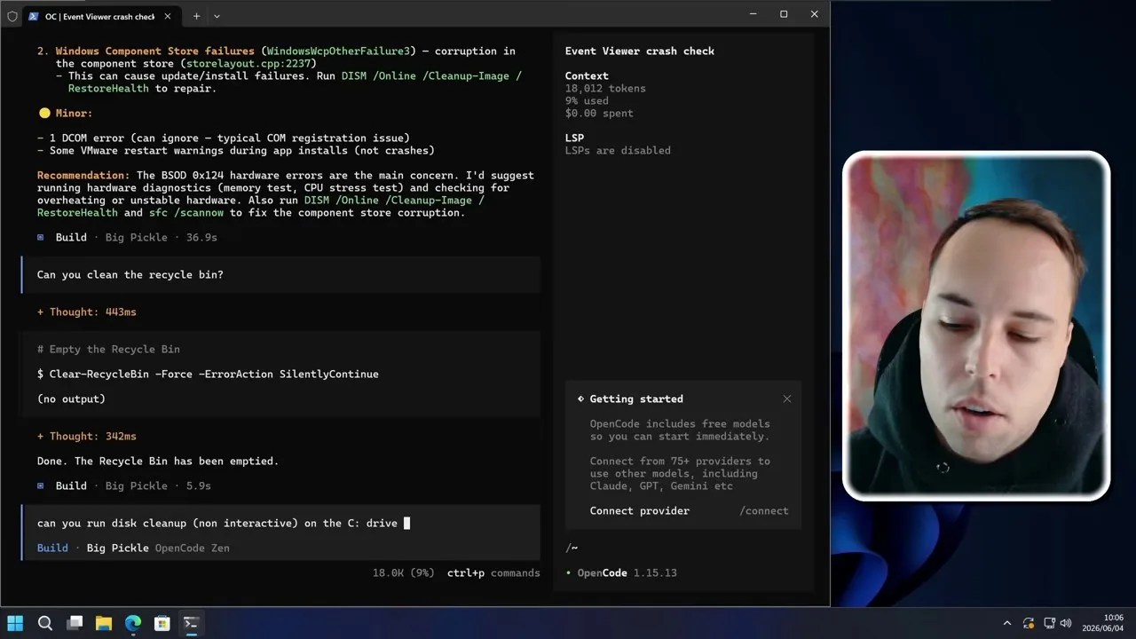
Task: Click the 'Big Pickle' model name under prompt
Action: pos(118,548)
